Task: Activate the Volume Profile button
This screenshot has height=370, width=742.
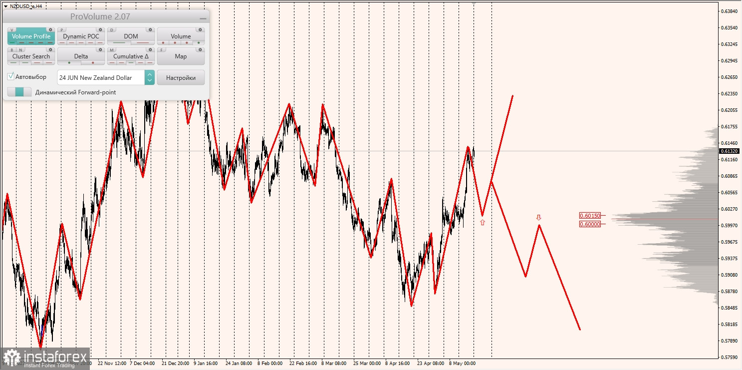Action: [31, 36]
